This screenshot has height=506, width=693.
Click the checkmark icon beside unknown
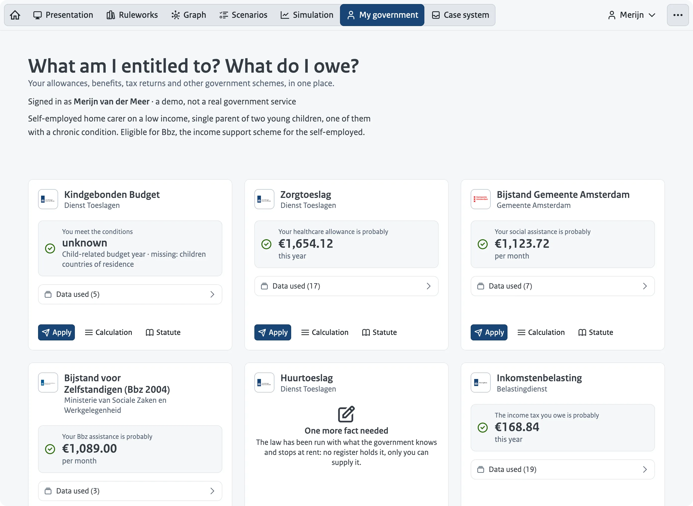click(x=50, y=248)
